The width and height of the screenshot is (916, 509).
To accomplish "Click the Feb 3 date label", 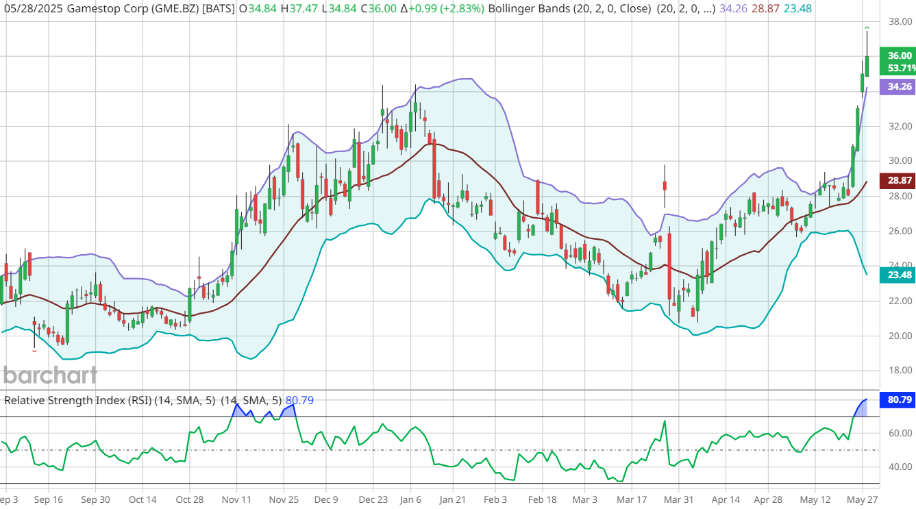I will 495,499.
